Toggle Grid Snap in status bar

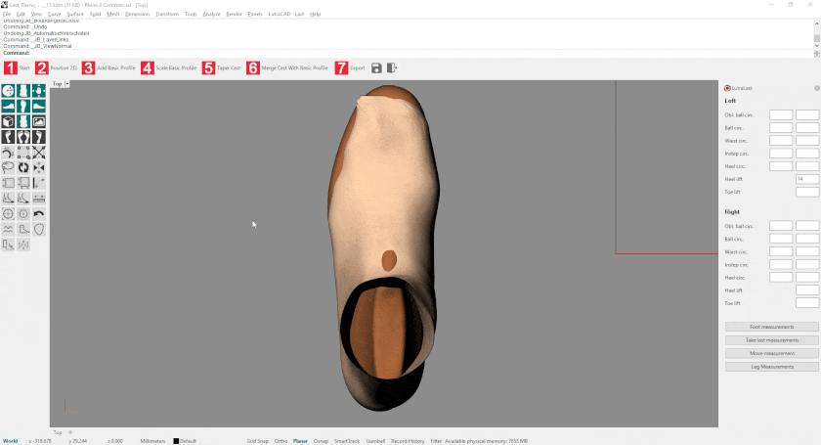(x=258, y=441)
